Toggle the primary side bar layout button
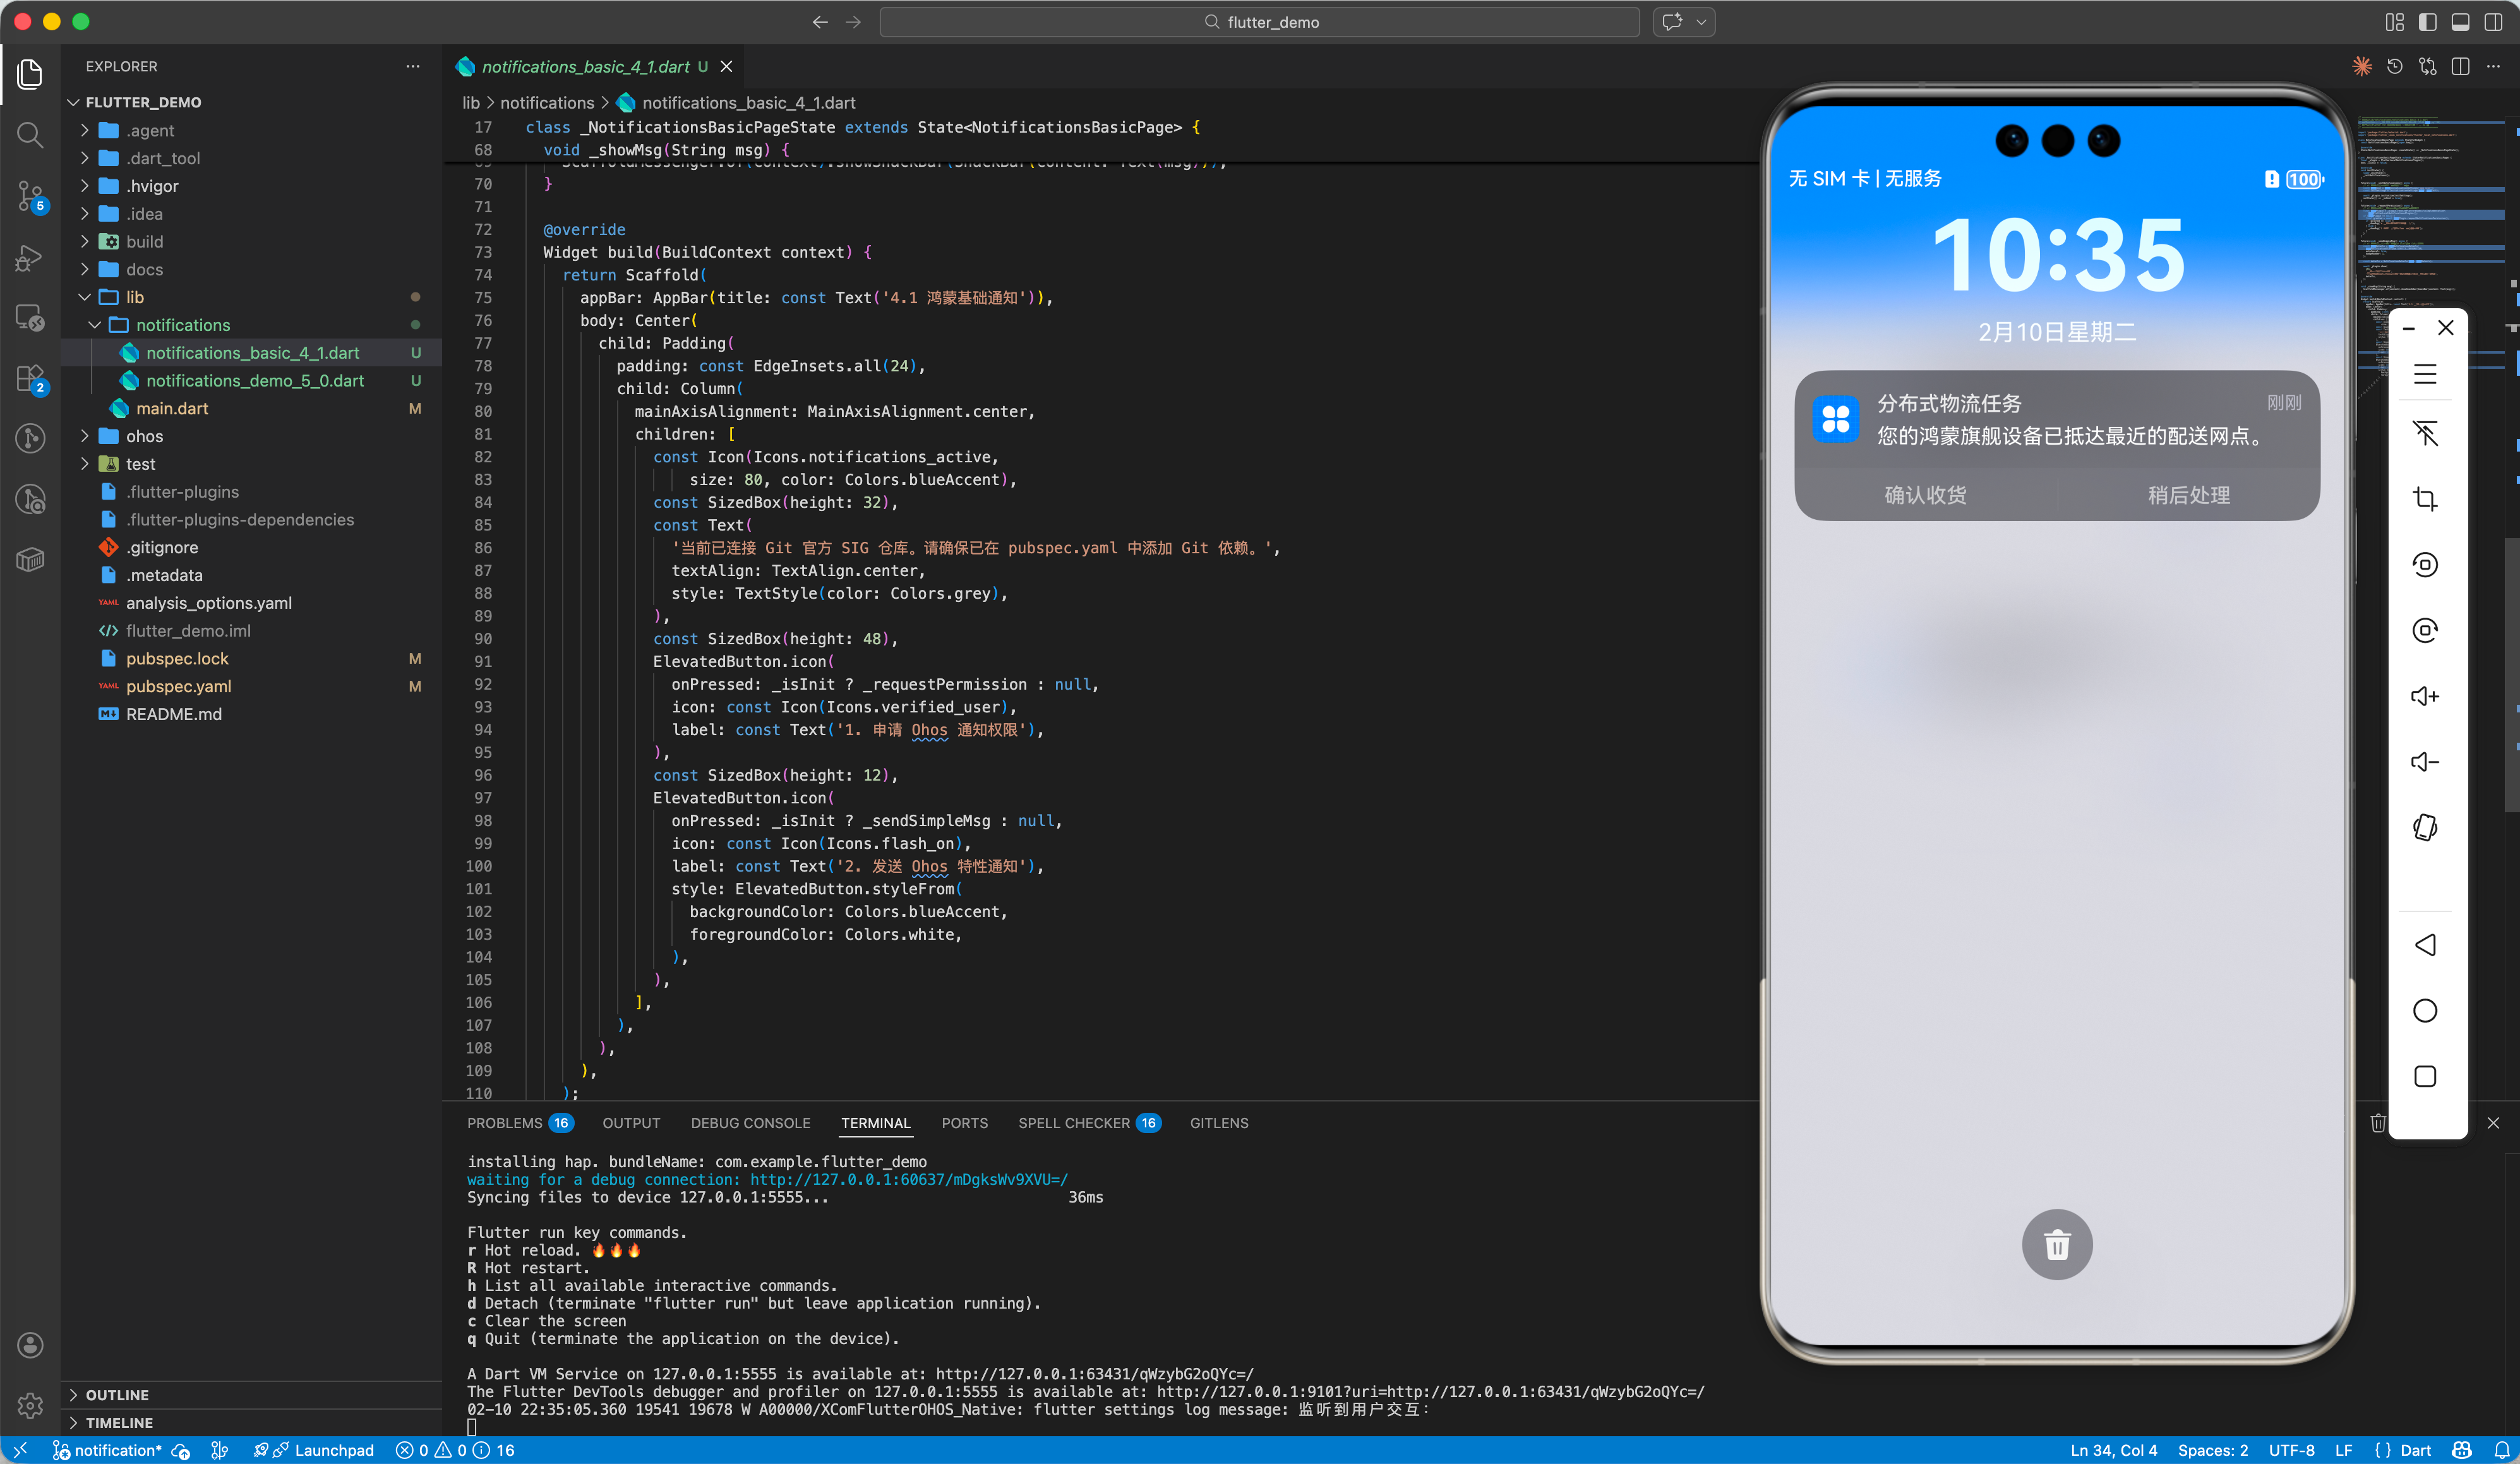2520x1464 pixels. pyautogui.click(x=2428, y=22)
